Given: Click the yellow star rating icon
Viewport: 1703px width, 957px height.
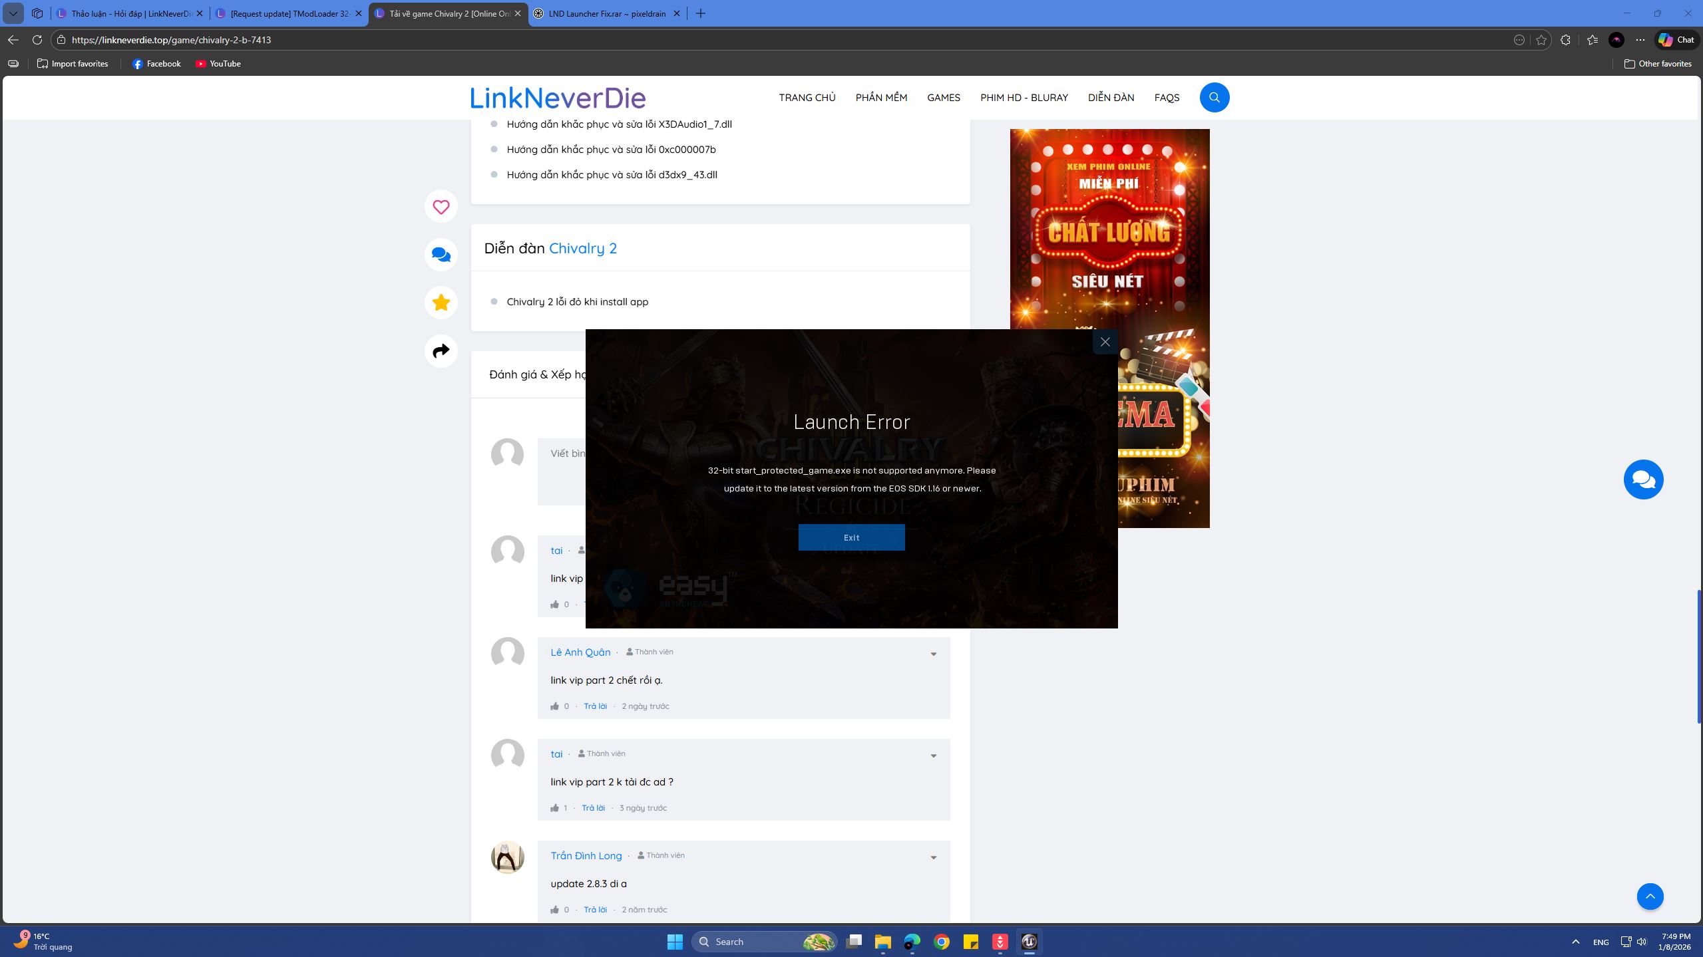Looking at the screenshot, I should (x=441, y=303).
